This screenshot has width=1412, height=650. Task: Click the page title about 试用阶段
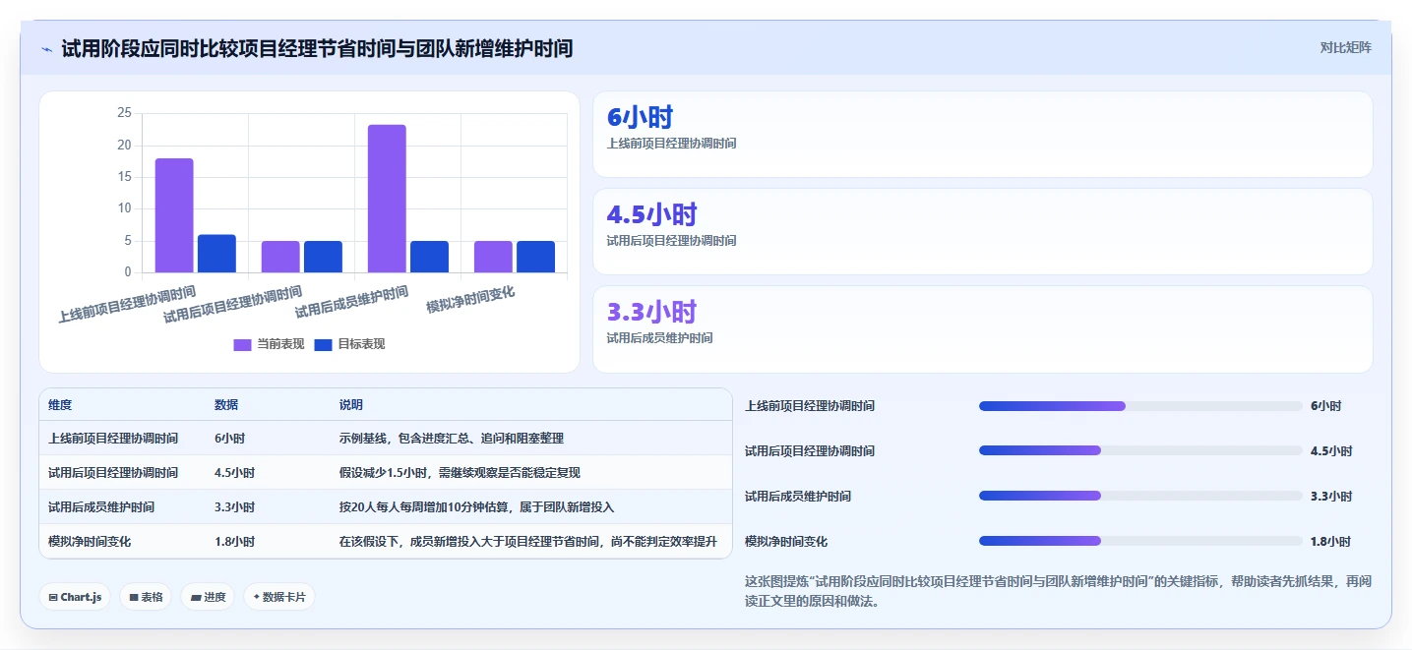pyautogui.click(x=317, y=48)
